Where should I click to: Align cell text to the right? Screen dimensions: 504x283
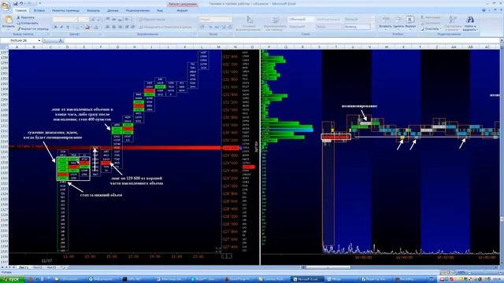pos(120,27)
